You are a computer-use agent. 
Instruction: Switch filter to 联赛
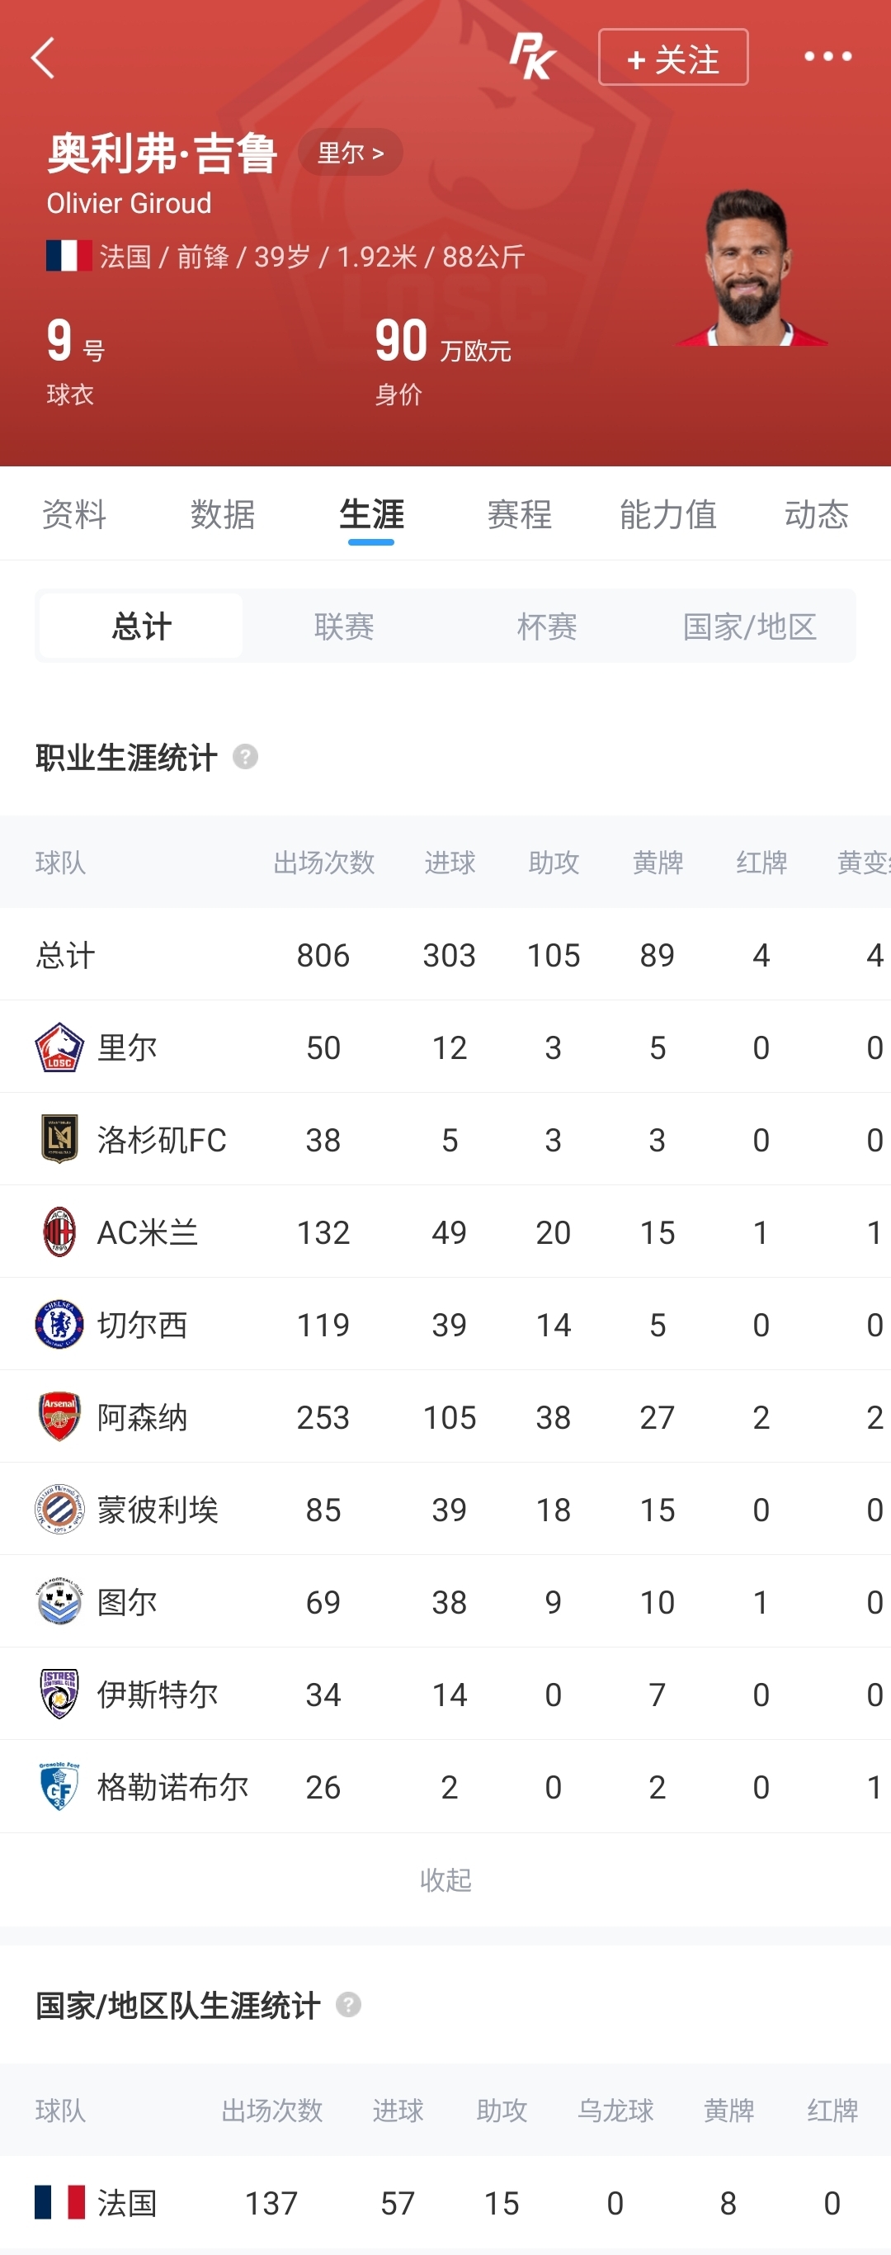[x=344, y=626]
